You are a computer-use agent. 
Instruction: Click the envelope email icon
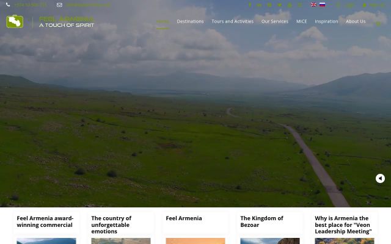coord(59,5)
